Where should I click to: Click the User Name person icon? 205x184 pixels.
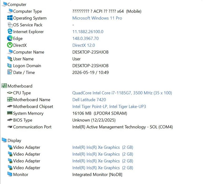(x=10, y=59)
